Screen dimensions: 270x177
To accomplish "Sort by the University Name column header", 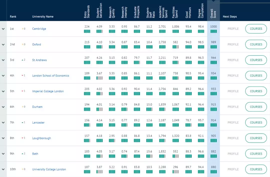I will (43, 16).
